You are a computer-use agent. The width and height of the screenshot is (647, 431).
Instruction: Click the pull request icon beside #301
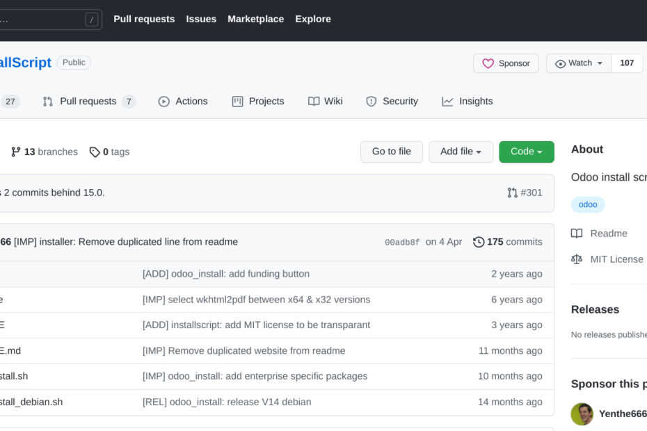coord(512,193)
